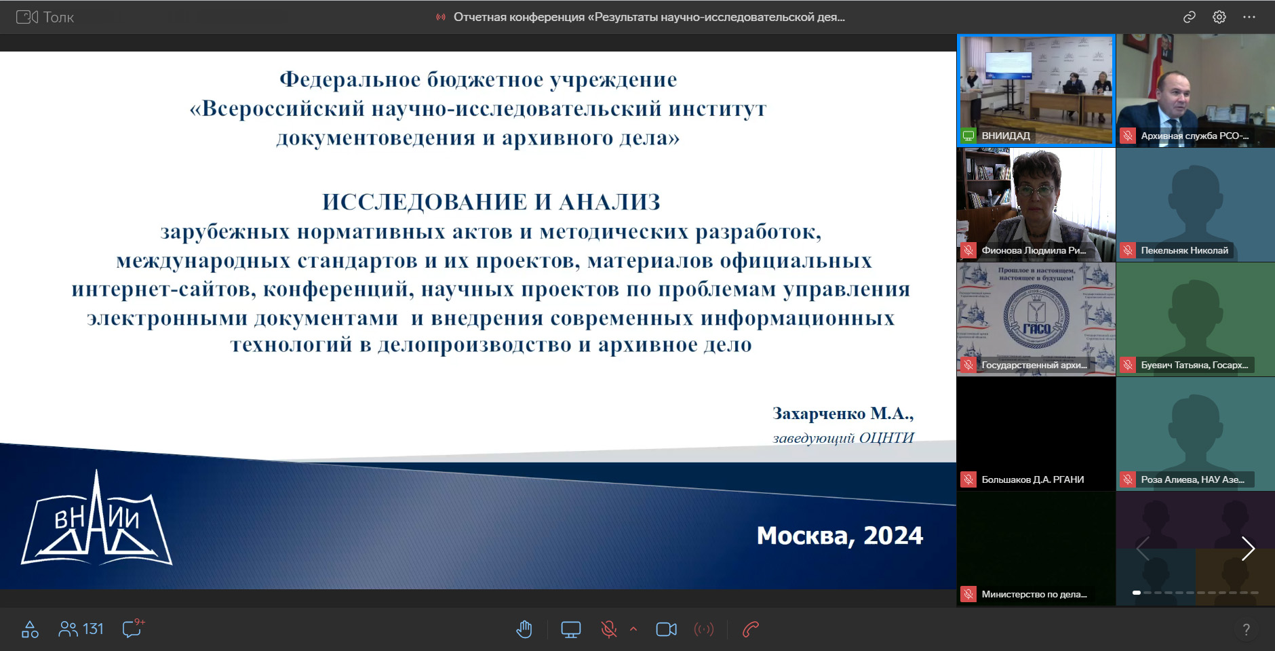Open the three-dot more options menu
Screen dimensions: 1275x651
coord(1249,17)
